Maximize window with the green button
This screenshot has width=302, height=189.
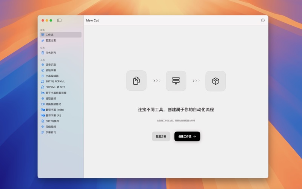(51, 20)
